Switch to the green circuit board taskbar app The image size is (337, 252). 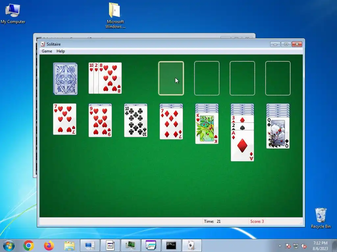[x=130, y=245]
